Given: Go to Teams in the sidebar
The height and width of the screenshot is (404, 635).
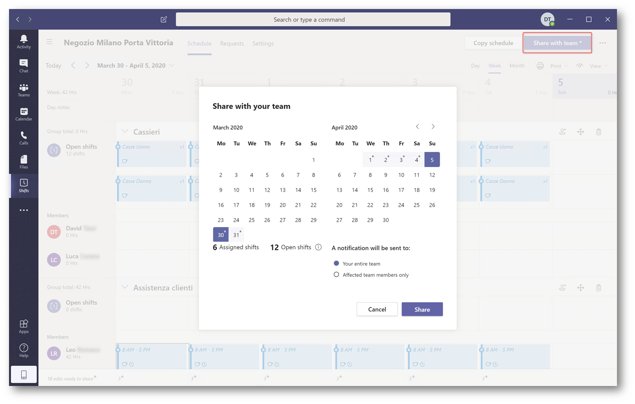Looking at the screenshot, I should point(24,90).
